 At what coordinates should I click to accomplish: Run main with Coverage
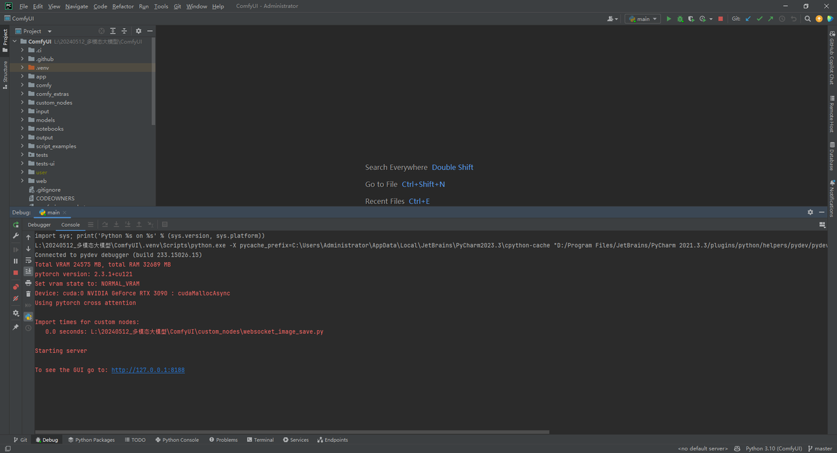click(x=691, y=19)
